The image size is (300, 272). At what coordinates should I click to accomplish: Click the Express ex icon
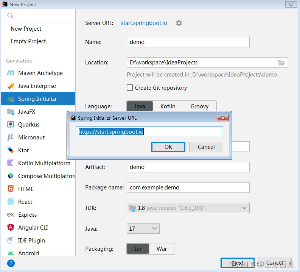(11, 214)
